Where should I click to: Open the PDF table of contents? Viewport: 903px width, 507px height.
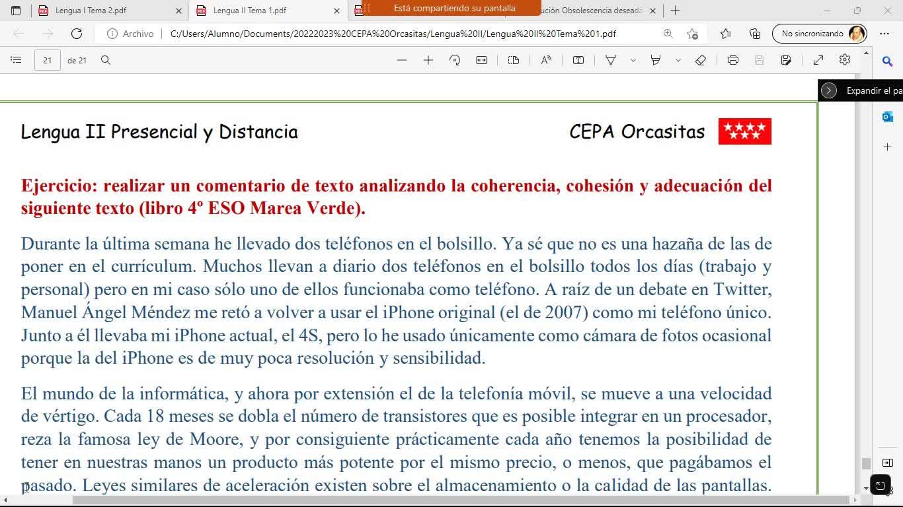tap(16, 60)
